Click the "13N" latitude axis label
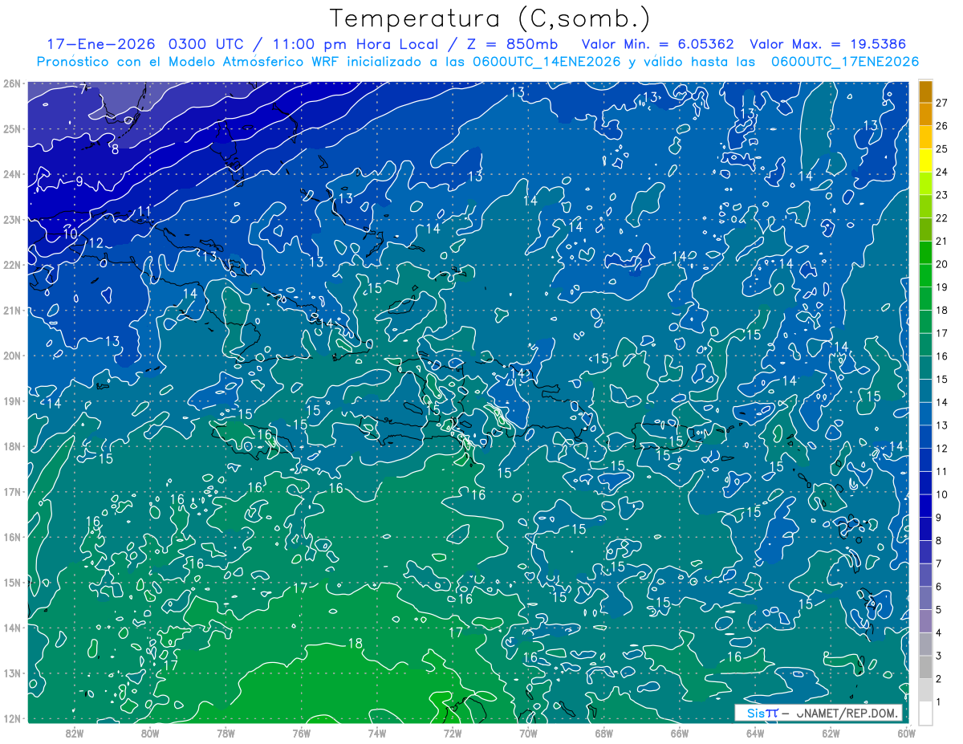This screenshot has width=963, height=744. click(12, 673)
